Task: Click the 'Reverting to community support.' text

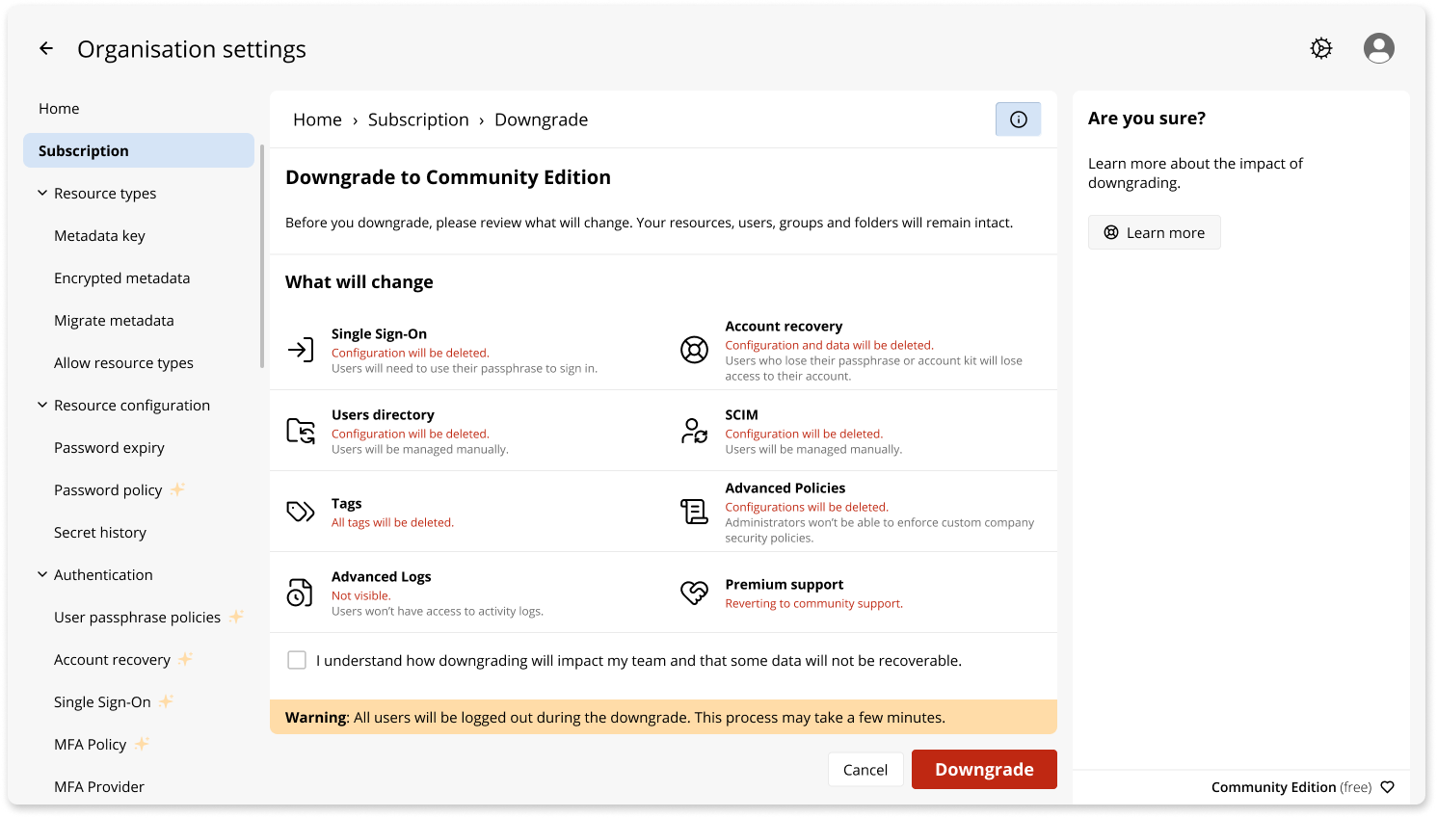Action: point(813,603)
